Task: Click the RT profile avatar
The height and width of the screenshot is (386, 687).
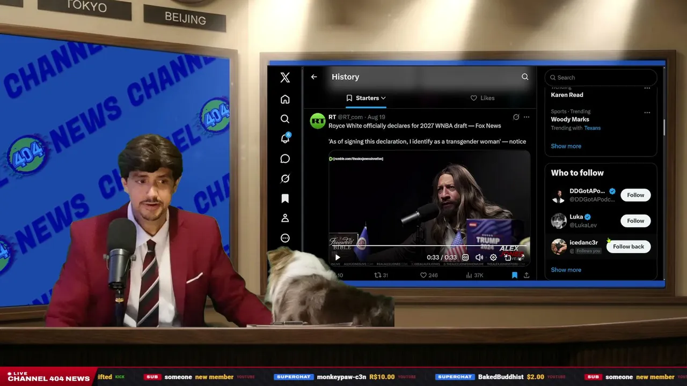Action: tap(318, 121)
